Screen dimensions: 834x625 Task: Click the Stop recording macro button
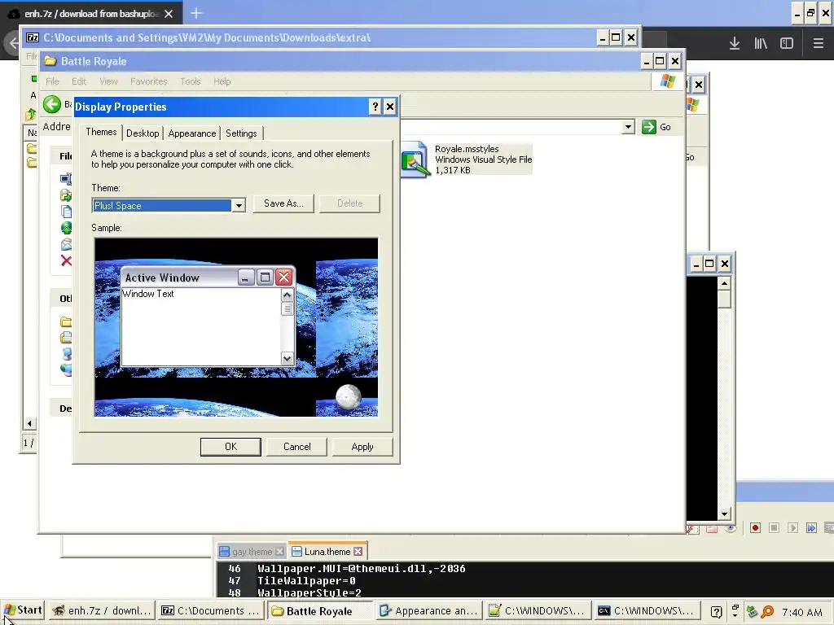click(774, 527)
